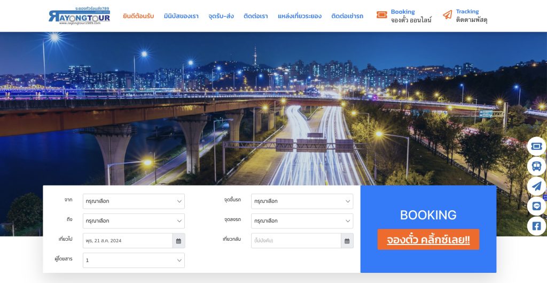547x283 pixels.
Task: Click the orange ticket icon beside Booking
Action: 381,15
